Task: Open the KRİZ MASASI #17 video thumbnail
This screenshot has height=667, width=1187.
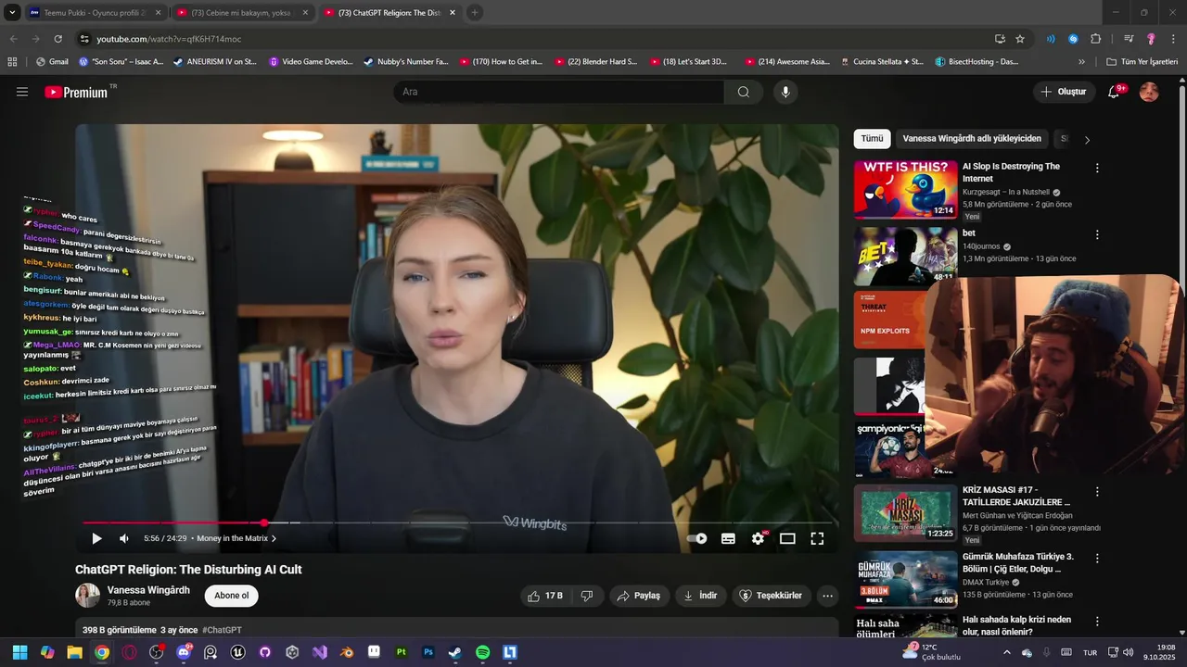Action: tap(906, 512)
